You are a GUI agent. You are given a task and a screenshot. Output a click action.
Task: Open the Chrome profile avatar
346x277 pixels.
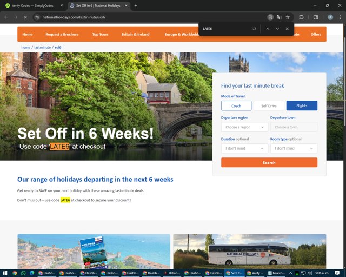(x=330, y=17)
